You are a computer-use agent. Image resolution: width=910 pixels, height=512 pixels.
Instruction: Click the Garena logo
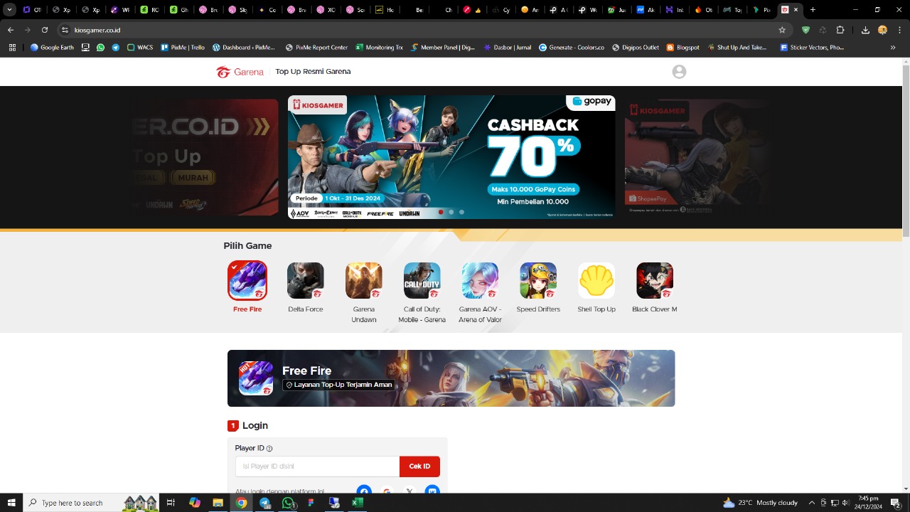240,72
